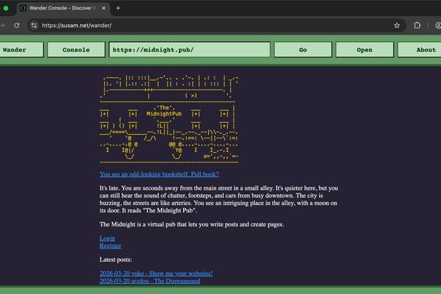
Task: Open the browser extensions puzzle icon
Action: tap(417, 25)
